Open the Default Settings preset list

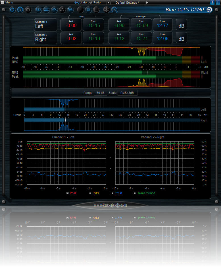click(127, 3)
